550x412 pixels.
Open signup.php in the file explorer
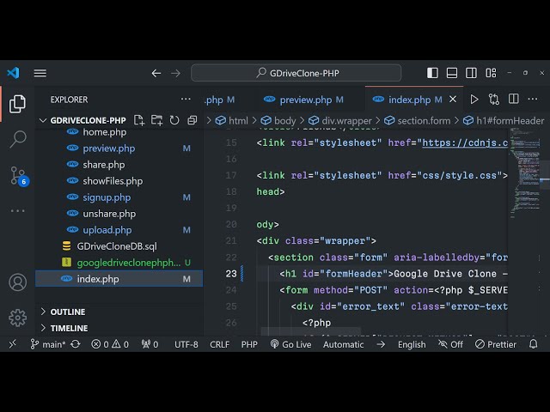coord(107,197)
